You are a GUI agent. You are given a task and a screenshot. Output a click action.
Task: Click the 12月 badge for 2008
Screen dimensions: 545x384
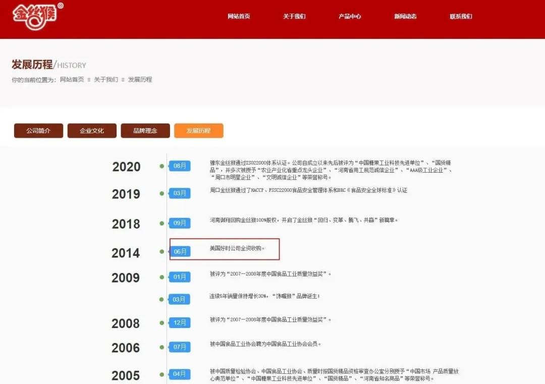179,323
